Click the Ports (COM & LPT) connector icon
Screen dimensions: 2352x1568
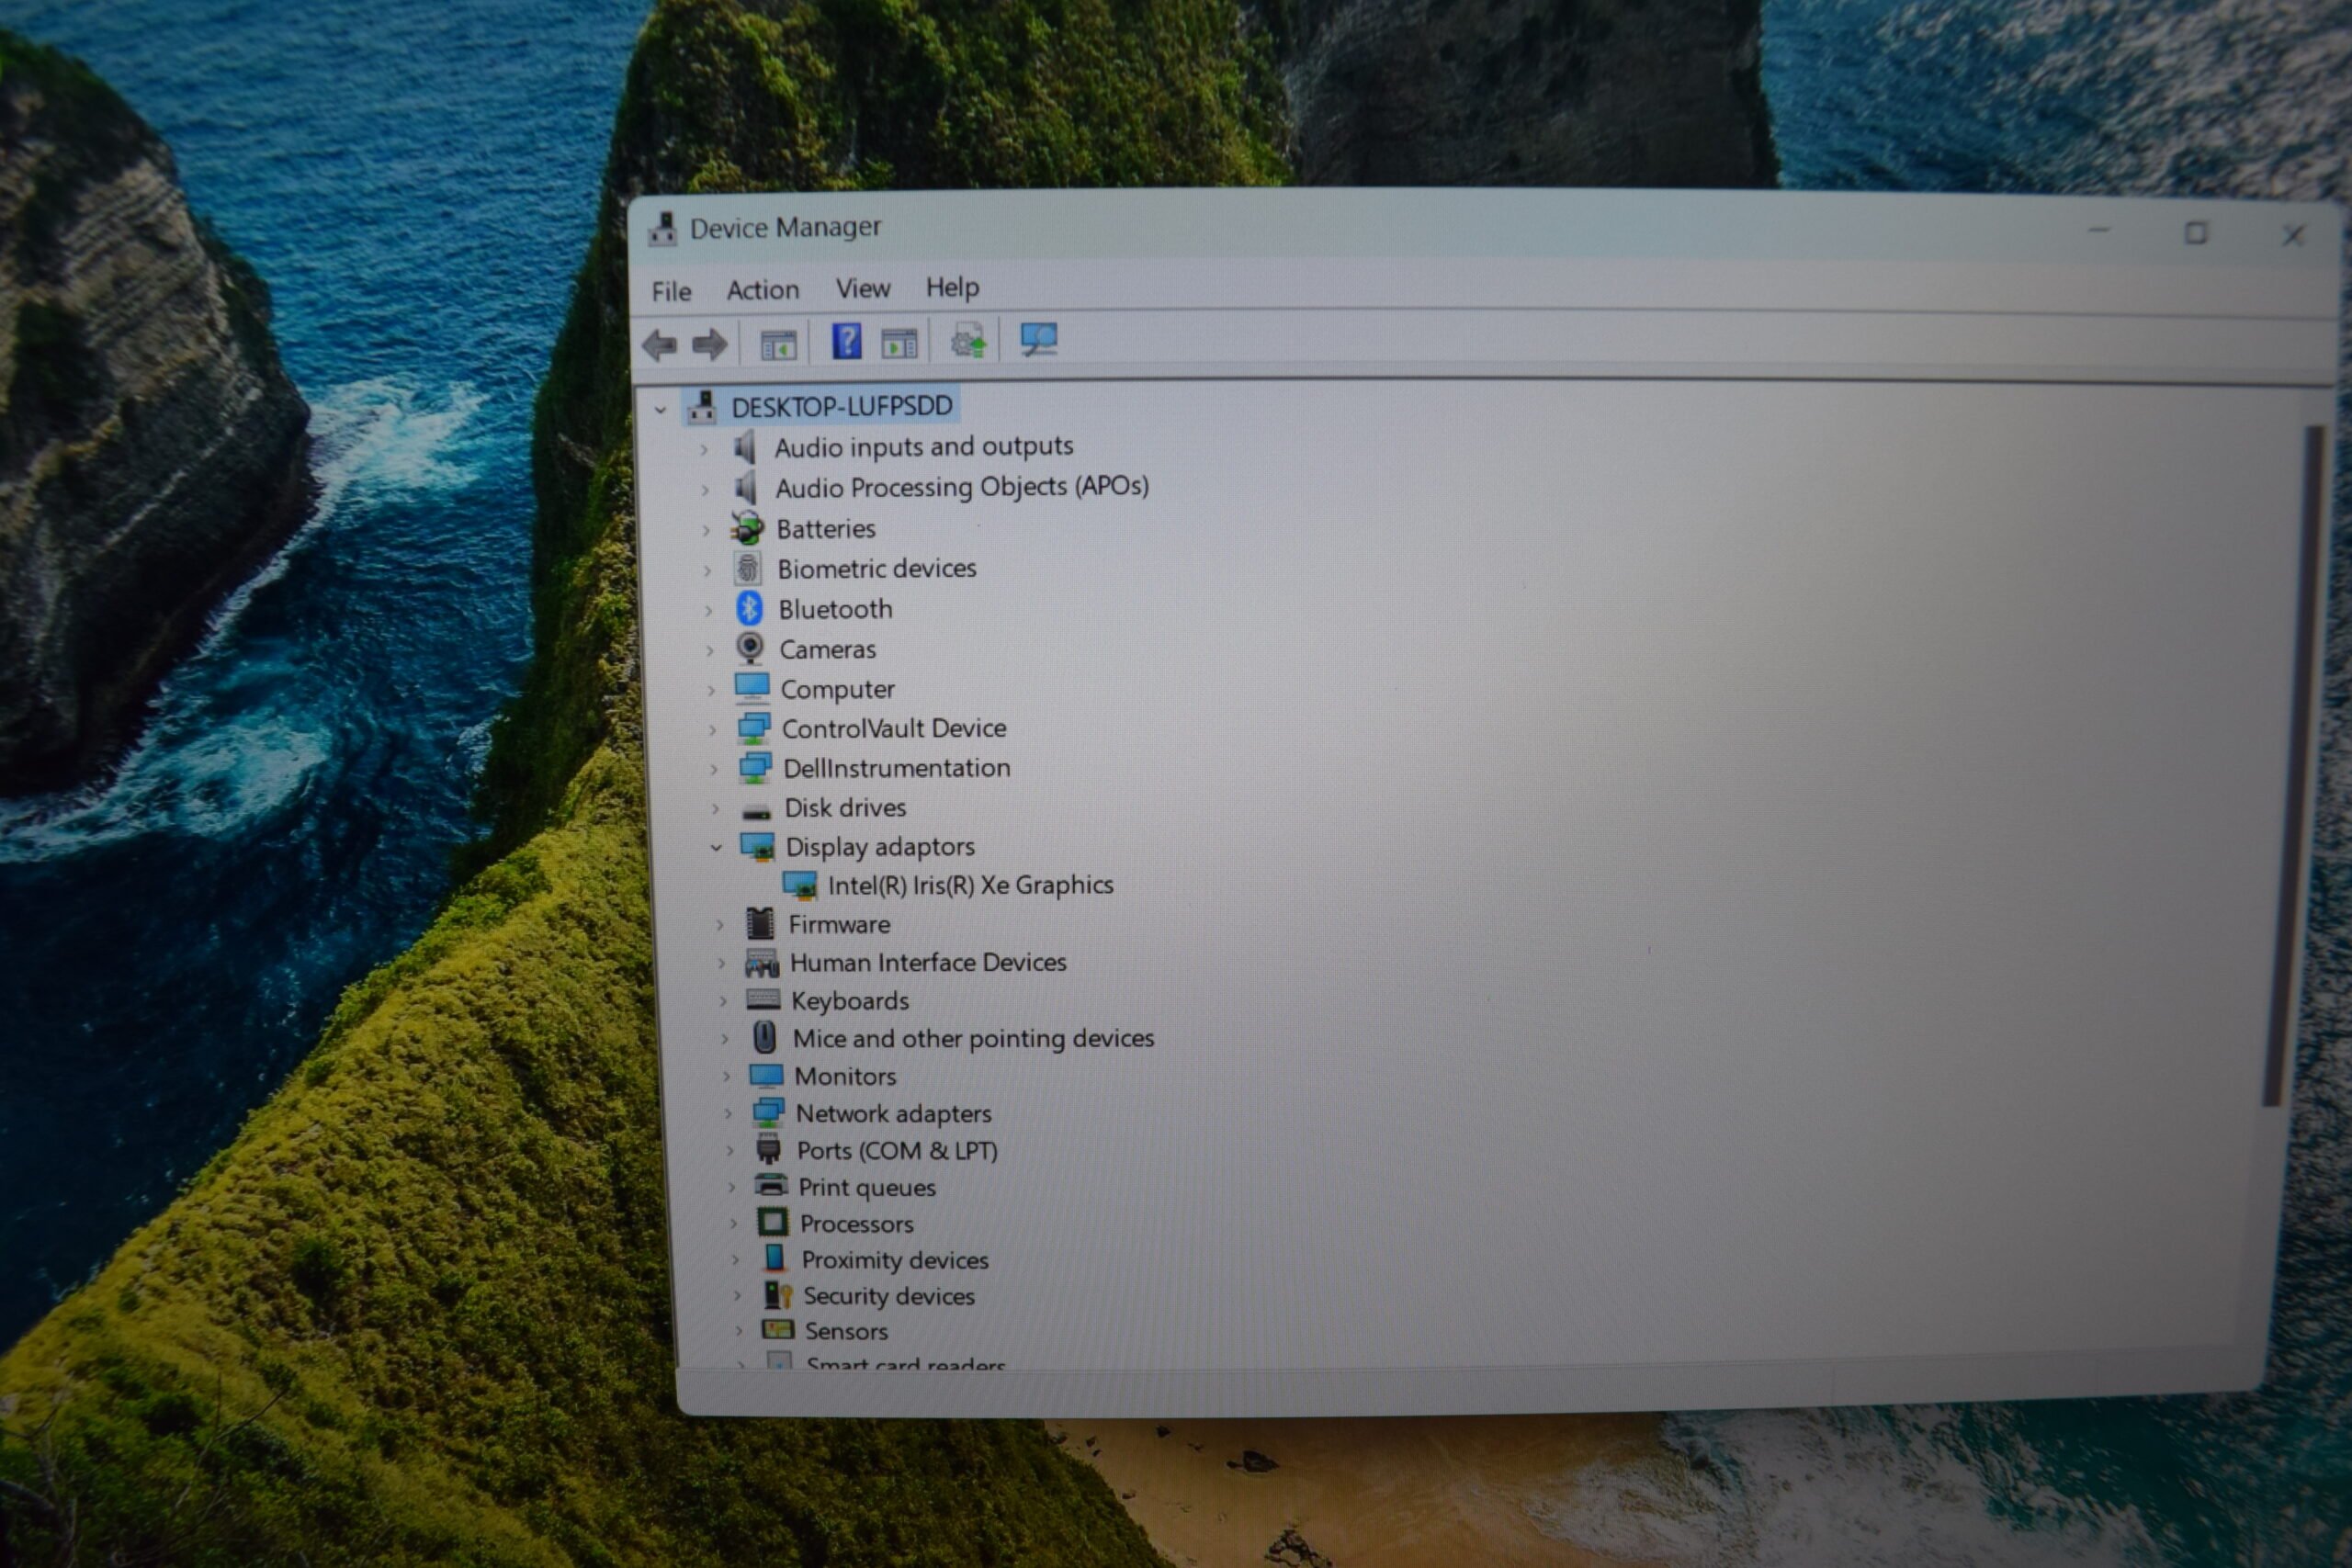tap(768, 1149)
